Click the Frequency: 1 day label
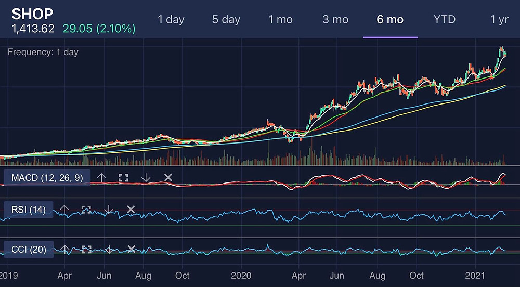 pos(43,53)
